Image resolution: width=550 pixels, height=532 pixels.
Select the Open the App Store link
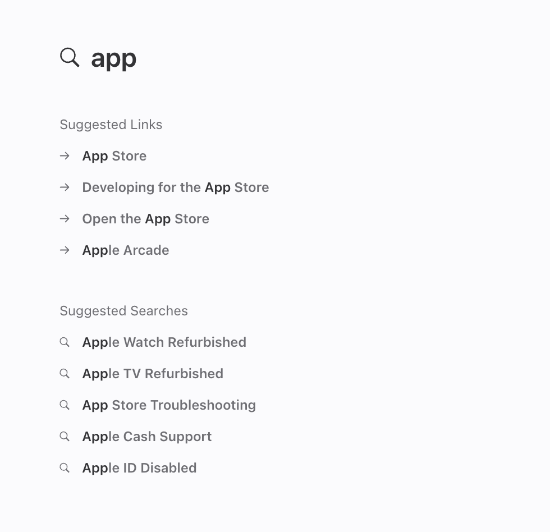(x=146, y=219)
